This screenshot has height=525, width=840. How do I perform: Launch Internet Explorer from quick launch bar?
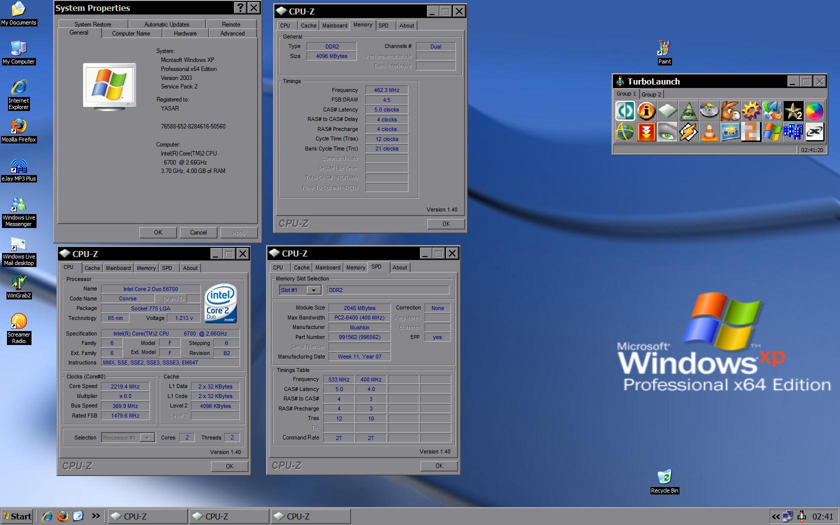point(47,516)
